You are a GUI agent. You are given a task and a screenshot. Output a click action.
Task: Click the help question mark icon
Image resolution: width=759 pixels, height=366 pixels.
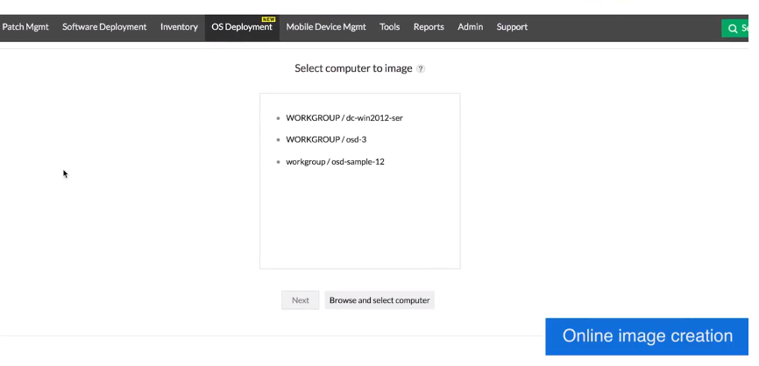[421, 69]
